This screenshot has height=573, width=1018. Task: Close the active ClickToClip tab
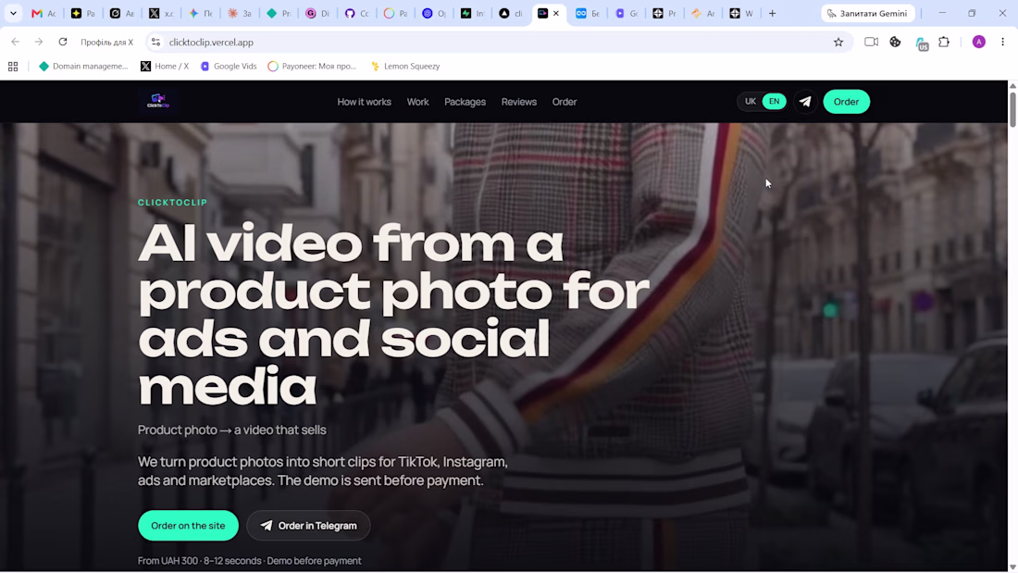coord(556,13)
